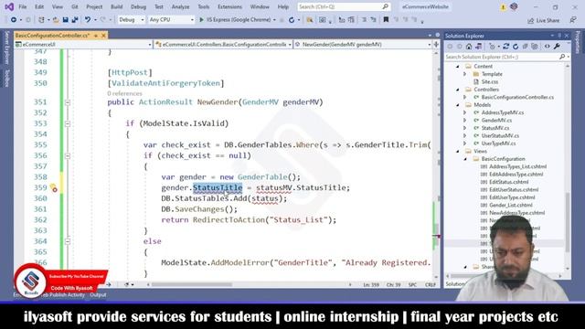Open the Output tab at bottom
Image resolution: width=585 pixels, height=329 pixels.
98,294
